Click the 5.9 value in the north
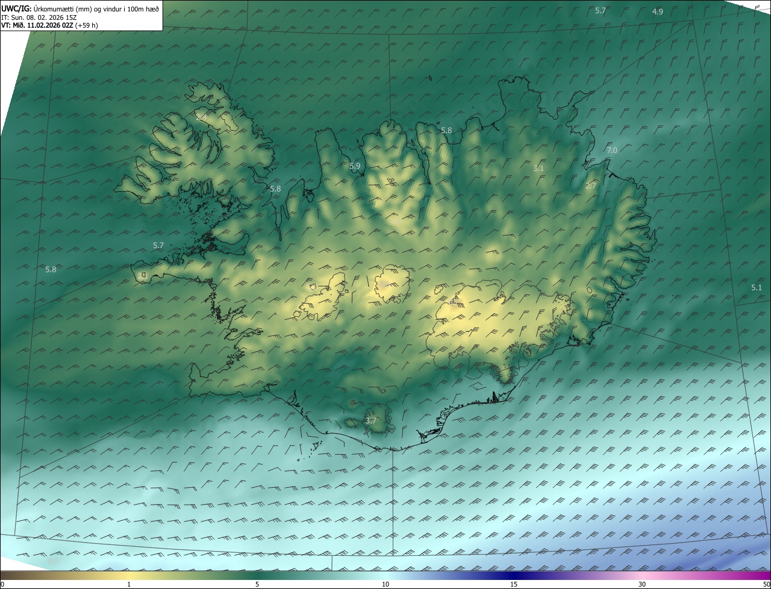 [355, 166]
